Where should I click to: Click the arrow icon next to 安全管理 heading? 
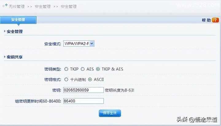(5, 31)
